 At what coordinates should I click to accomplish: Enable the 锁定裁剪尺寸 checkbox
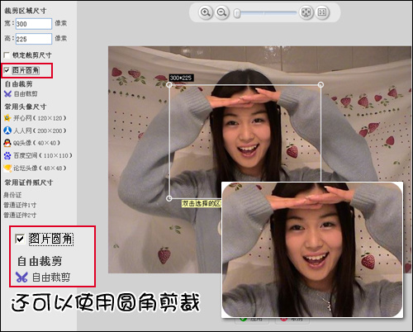(x=7, y=55)
